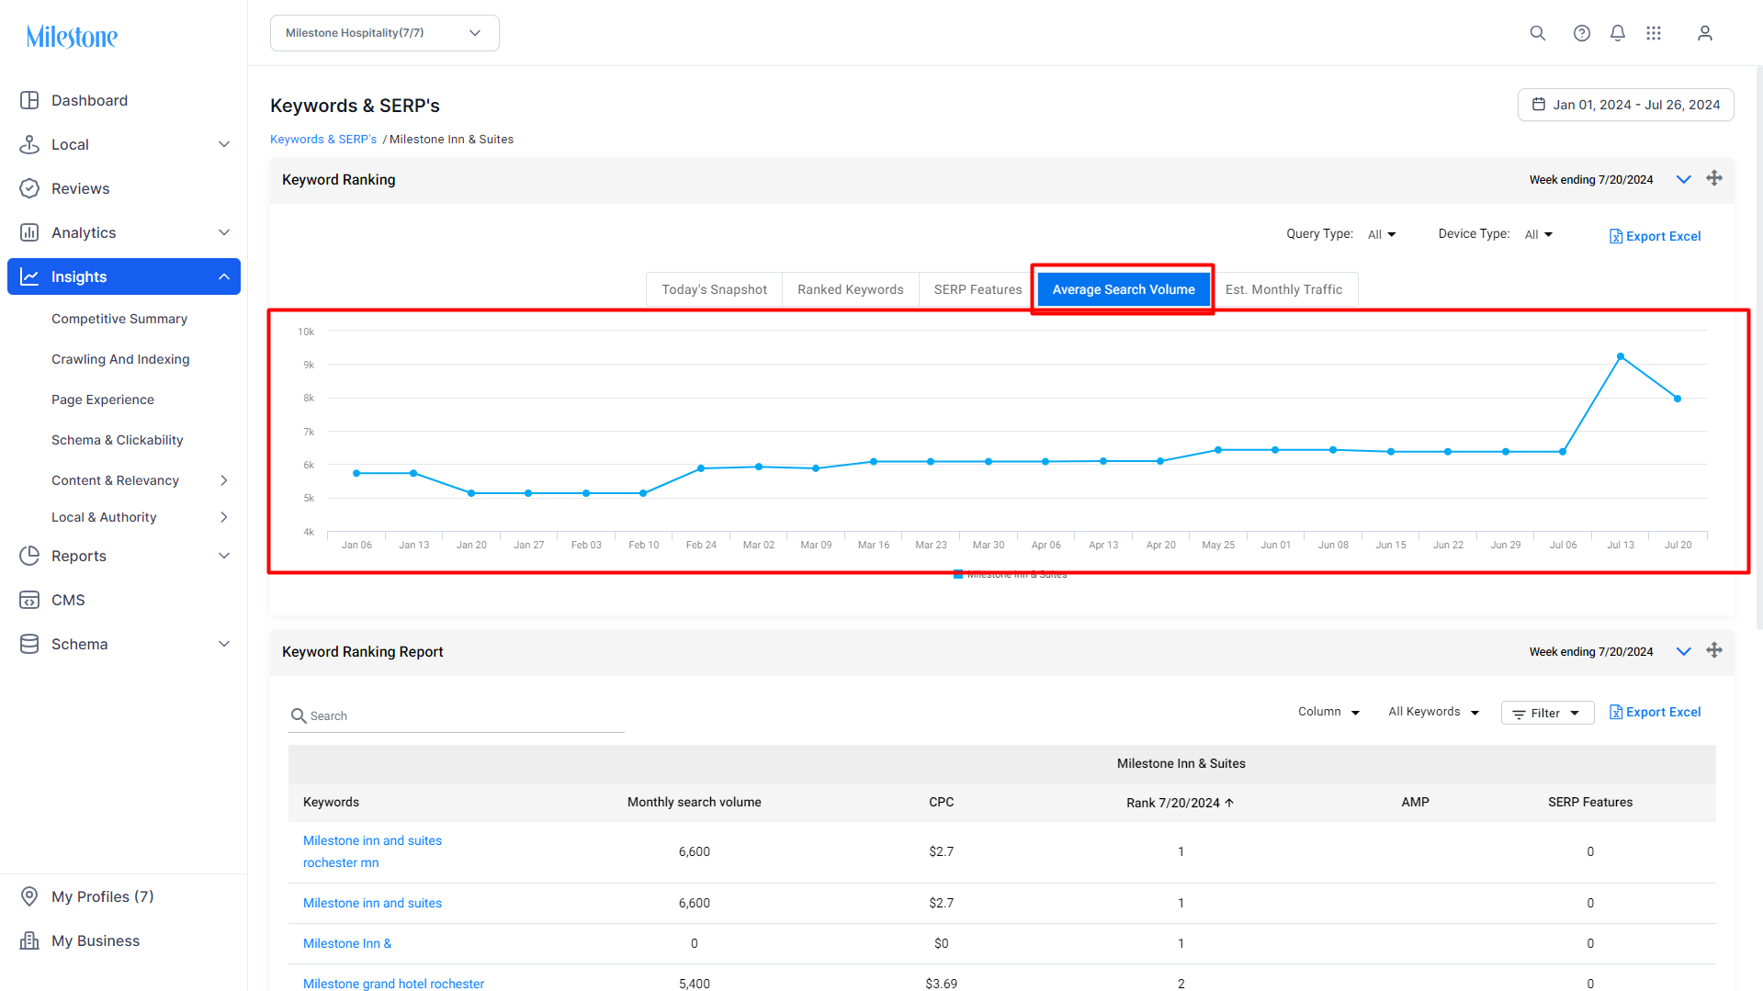Image resolution: width=1763 pixels, height=991 pixels.
Task: Click Export Excel in Keyword Ranking panel
Action: tap(1655, 236)
